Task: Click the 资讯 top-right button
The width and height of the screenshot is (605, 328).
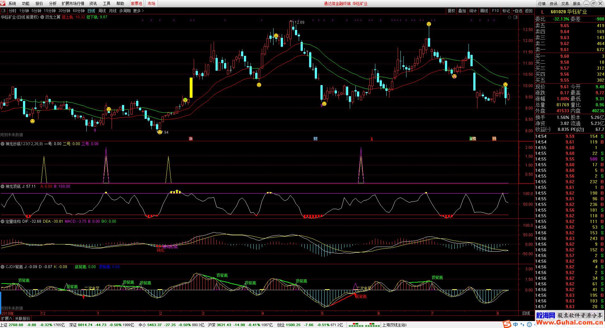Action: [553, 3]
